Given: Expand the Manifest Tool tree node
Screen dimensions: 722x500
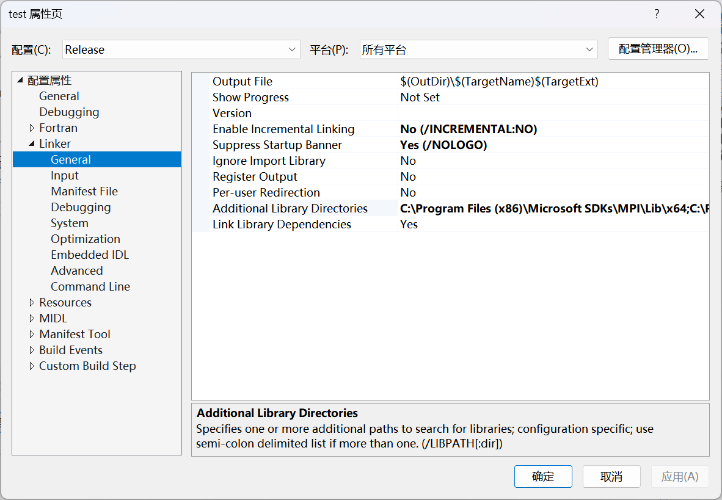Looking at the screenshot, I should [32, 334].
